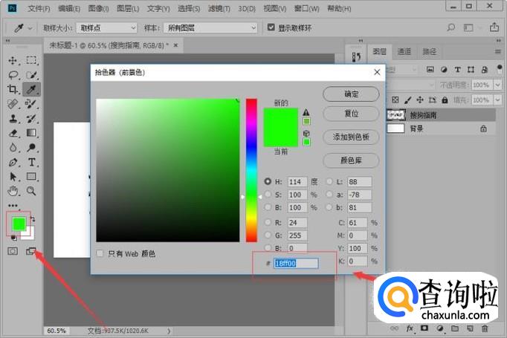Switch to the 路径 tab
The image size is (507, 338).
(x=430, y=52)
